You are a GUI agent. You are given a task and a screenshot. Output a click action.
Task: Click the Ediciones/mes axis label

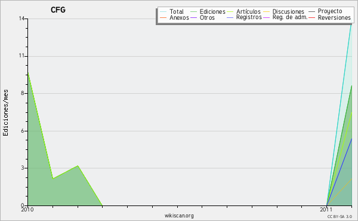[x=5, y=113]
